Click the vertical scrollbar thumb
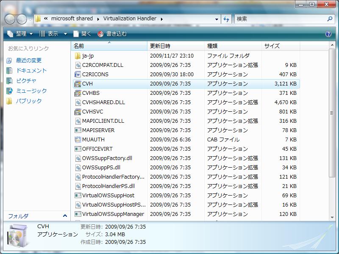Image resolution: width=339 pixels, height=254 pixels. pyautogui.click(x=332, y=113)
